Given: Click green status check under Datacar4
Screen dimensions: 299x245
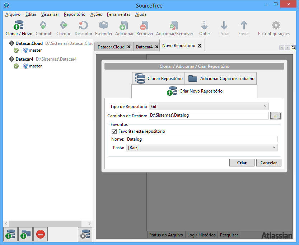Looking at the screenshot, I should (16, 66).
